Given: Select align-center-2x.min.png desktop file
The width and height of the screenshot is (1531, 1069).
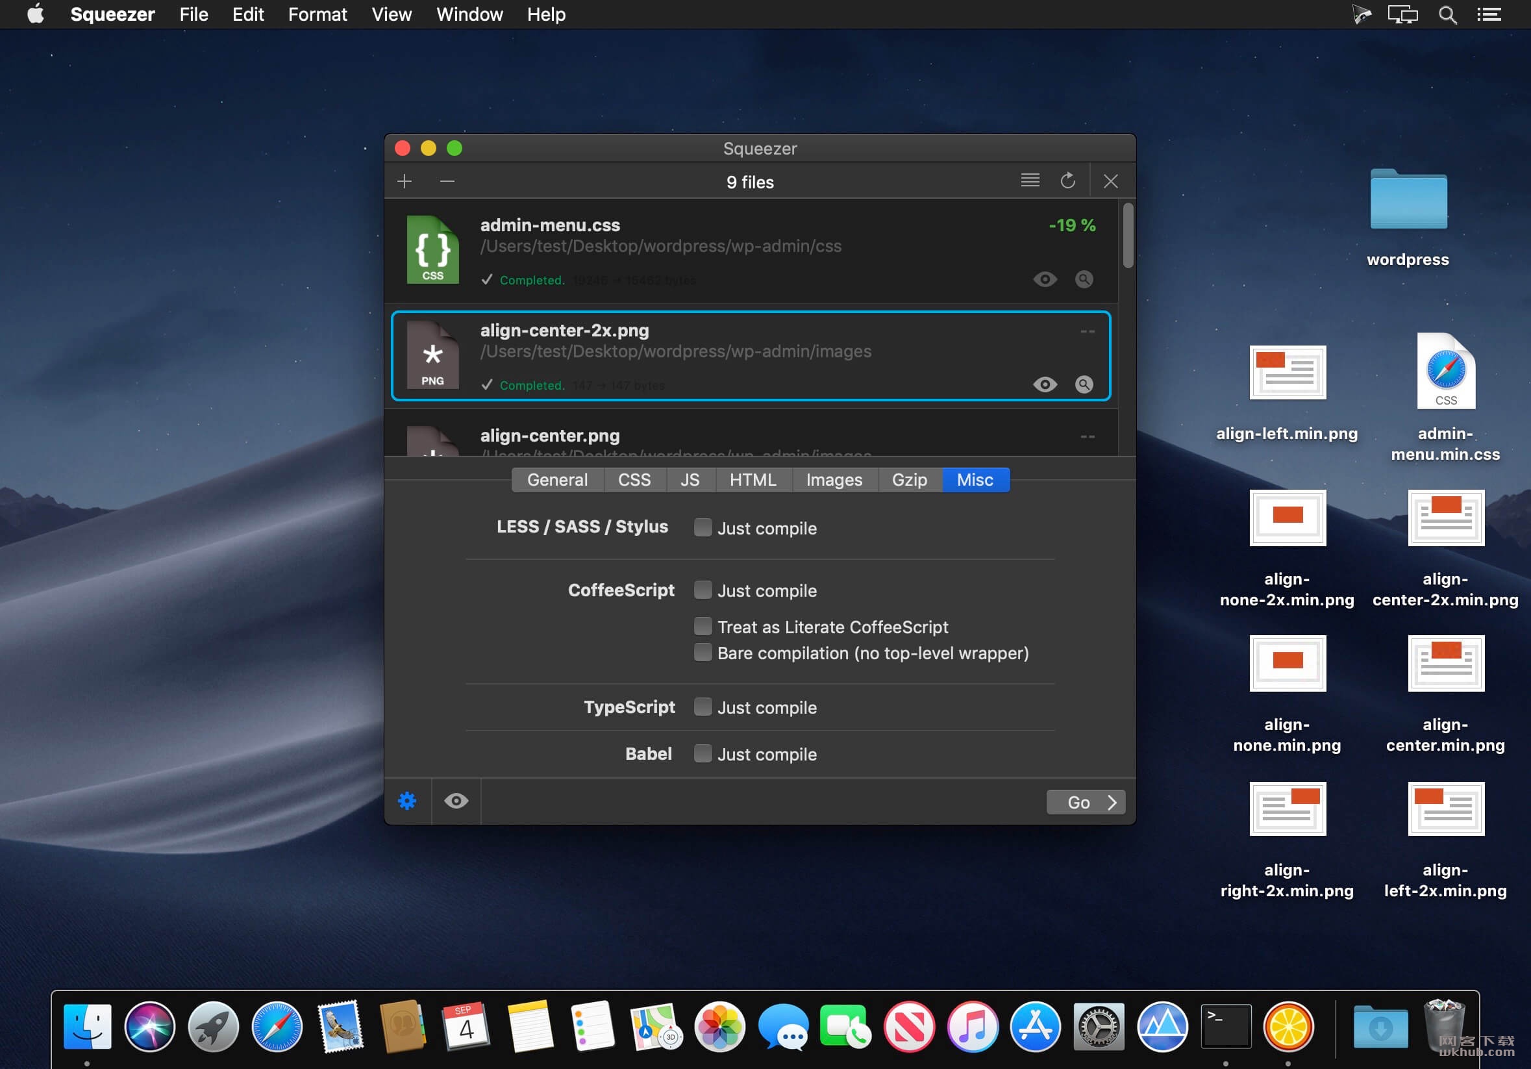Looking at the screenshot, I should [x=1446, y=518].
